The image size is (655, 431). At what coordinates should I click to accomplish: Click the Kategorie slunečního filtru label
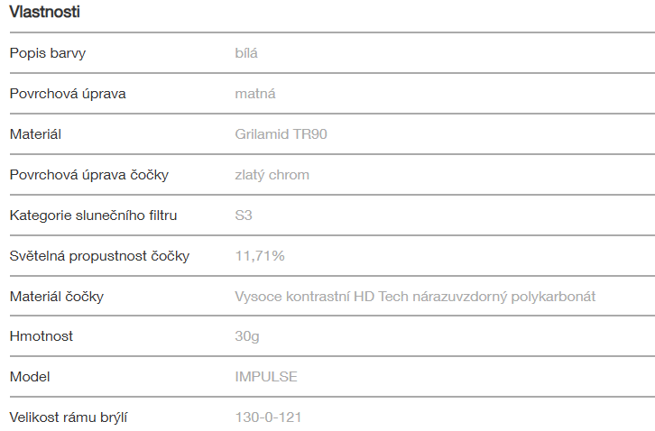(94, 215)
